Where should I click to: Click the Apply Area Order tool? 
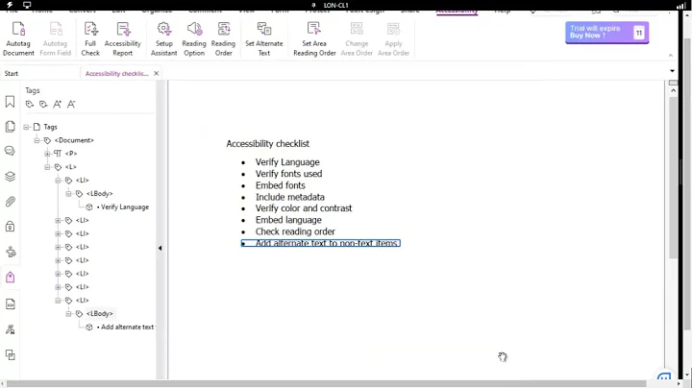pos(393,38)
